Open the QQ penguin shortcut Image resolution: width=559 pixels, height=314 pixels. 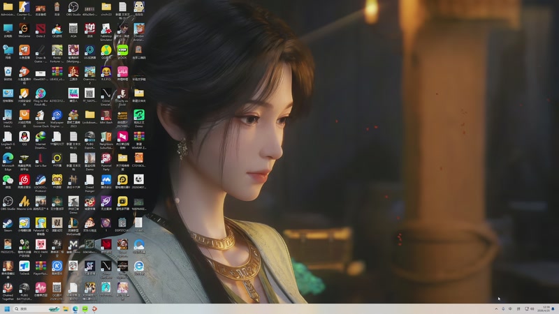coord(24,137)
